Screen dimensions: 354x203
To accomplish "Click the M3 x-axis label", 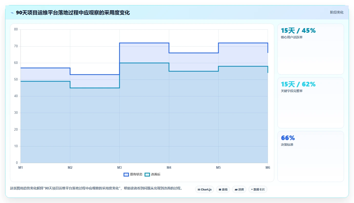I will coord(119,167).
